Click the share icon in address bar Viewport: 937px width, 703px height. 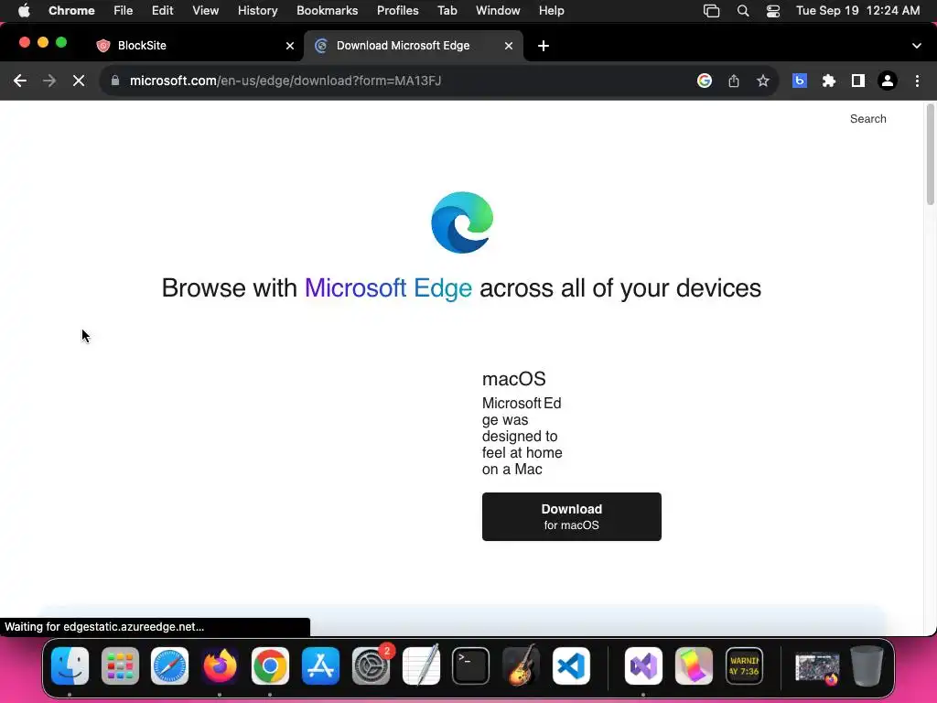tap(734, 81)
